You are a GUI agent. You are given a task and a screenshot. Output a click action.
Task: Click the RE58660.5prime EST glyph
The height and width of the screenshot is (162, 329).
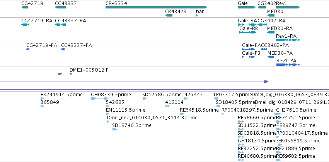(x=241, y=122)
